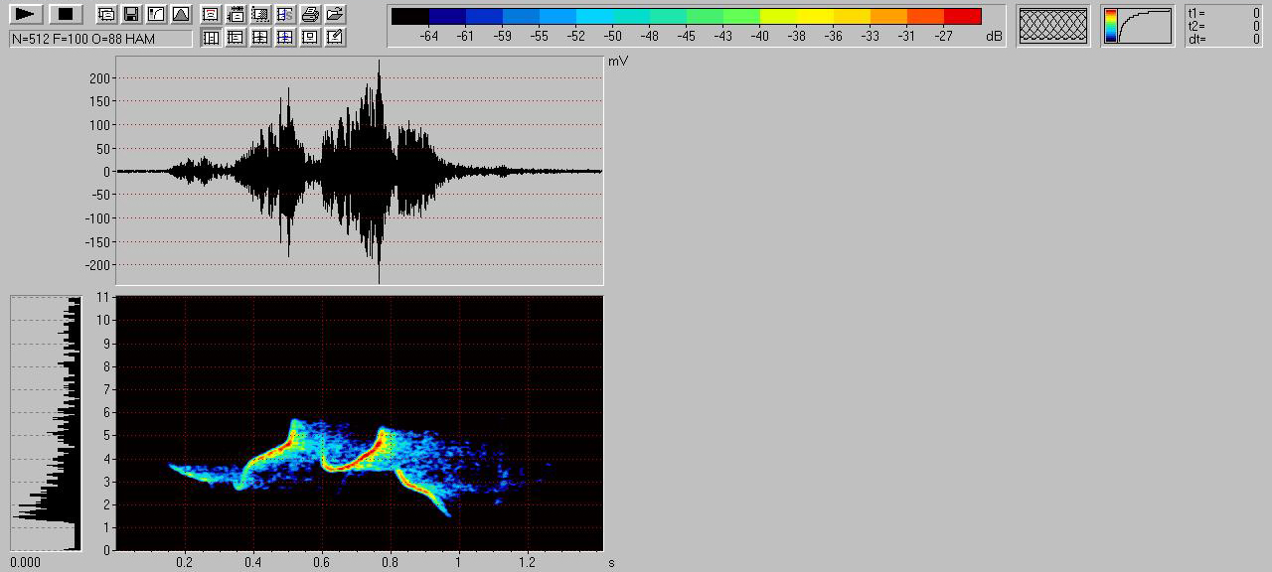Click the blue-grid icon with S letter

coord(285,14)
